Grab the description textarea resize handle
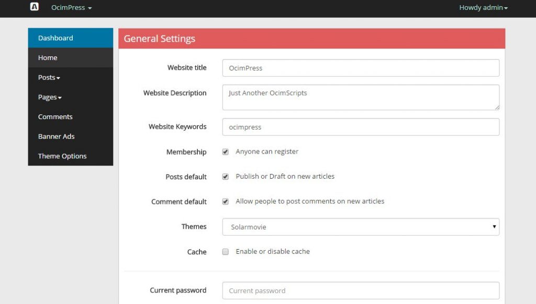The width and height of the screenshot is (536, 304). pyautogui.click(x=497, y=108)
